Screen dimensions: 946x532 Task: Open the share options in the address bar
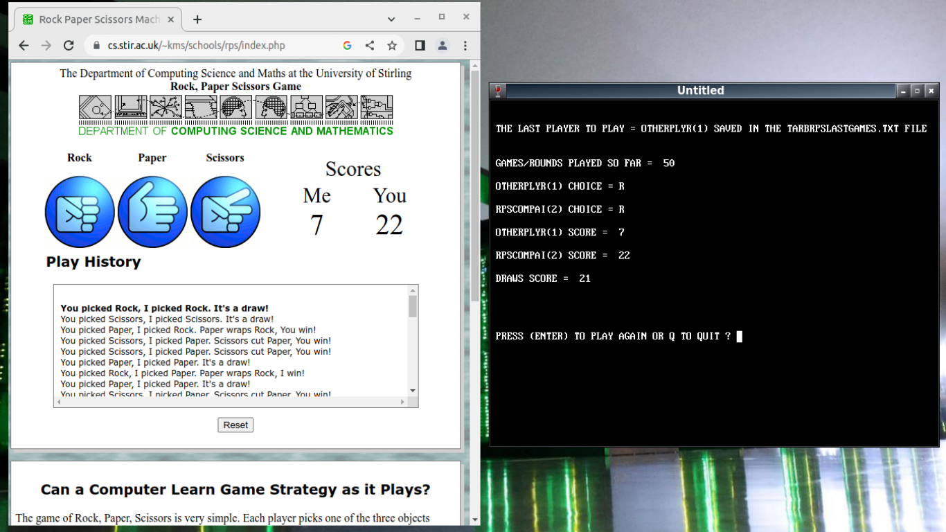[x=368, y=45]
